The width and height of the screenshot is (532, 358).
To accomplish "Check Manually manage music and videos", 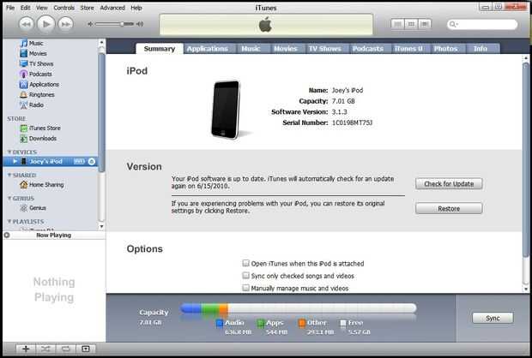I will 245,288.
